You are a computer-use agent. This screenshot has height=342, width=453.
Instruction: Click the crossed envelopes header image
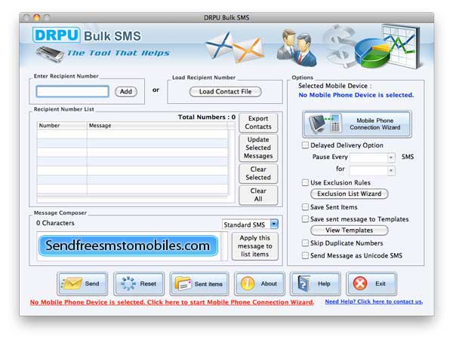point(235,47)
